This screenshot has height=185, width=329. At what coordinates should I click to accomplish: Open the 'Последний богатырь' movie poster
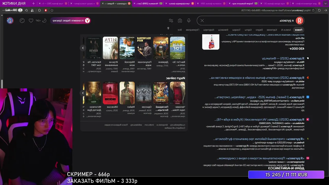(x=161, y=93)
